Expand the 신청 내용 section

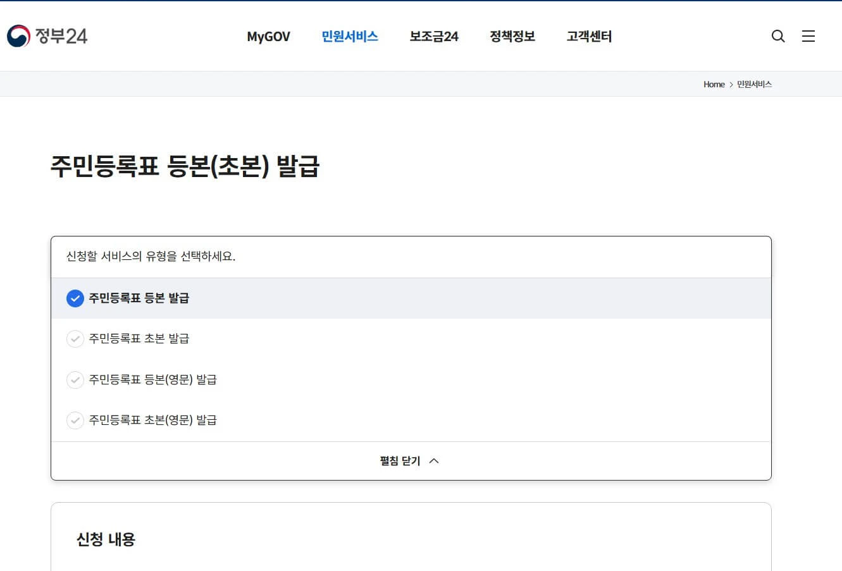(x=105, y=539)
